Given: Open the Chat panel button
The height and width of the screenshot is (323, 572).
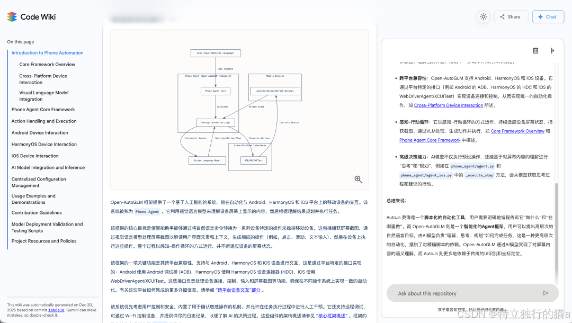Looking at the screenshot, I should tap(548, 17).
